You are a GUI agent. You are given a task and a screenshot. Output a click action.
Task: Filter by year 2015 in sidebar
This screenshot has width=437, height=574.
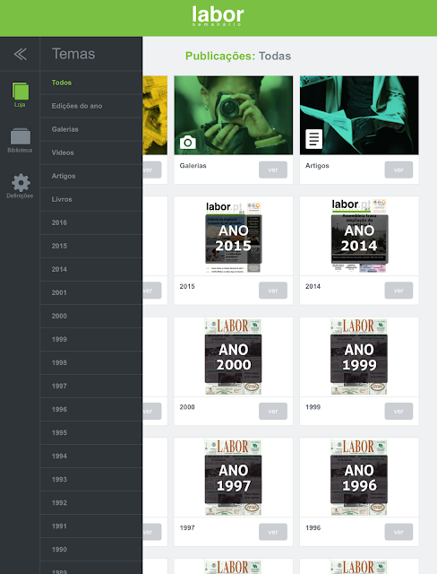91,247
